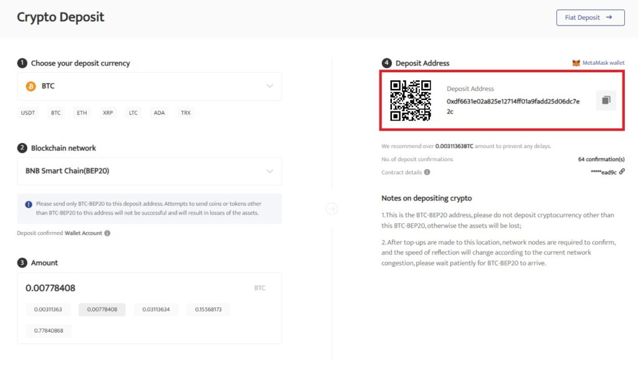Click the recommended 0.00311363BTC amount text
The image size is (638, 380).
[454, 146]
